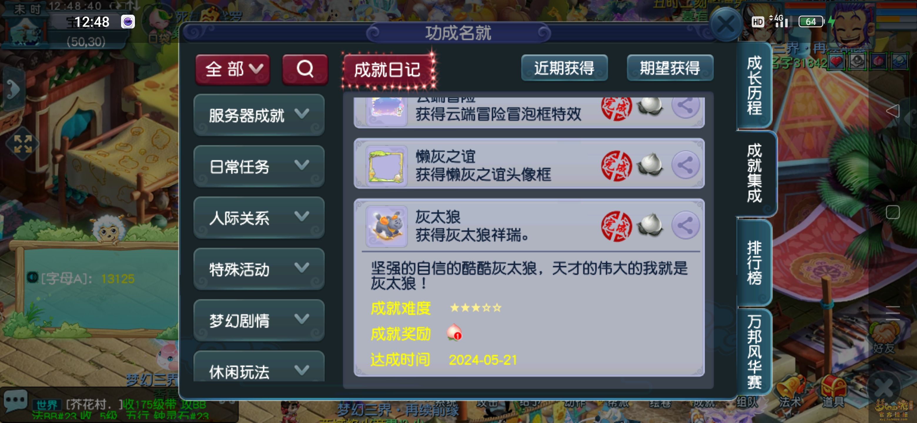917x423 pixels.
Task: Tap the fullscreen arrows icon
Action: coord(23,144)
